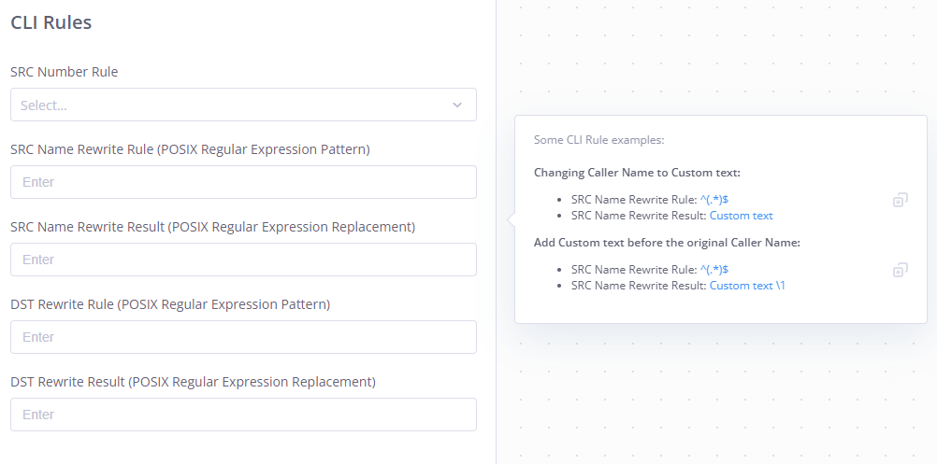Copy the 'Add Custom text before' example rule
Image resolution: width=937 pixels, height=464 pixels.
(x=900, y=270)
